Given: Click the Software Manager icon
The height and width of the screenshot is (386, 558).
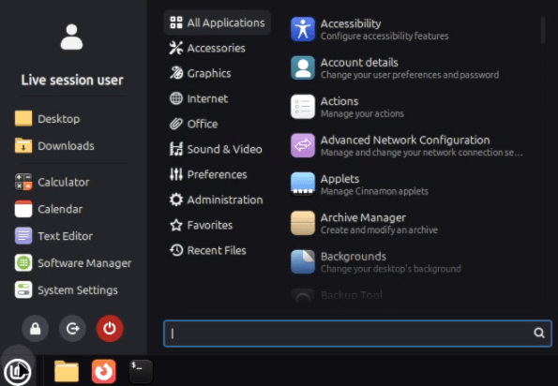Looking at the screenshot, I should point(23,263).
